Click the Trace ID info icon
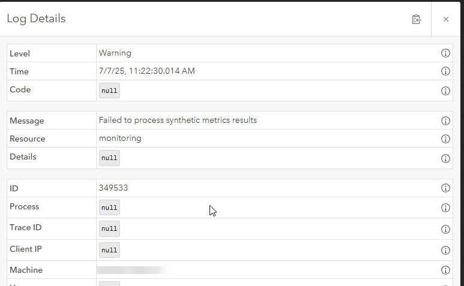Image resolution: width=464 pixels, height=286 pixels. click(445, 229)
